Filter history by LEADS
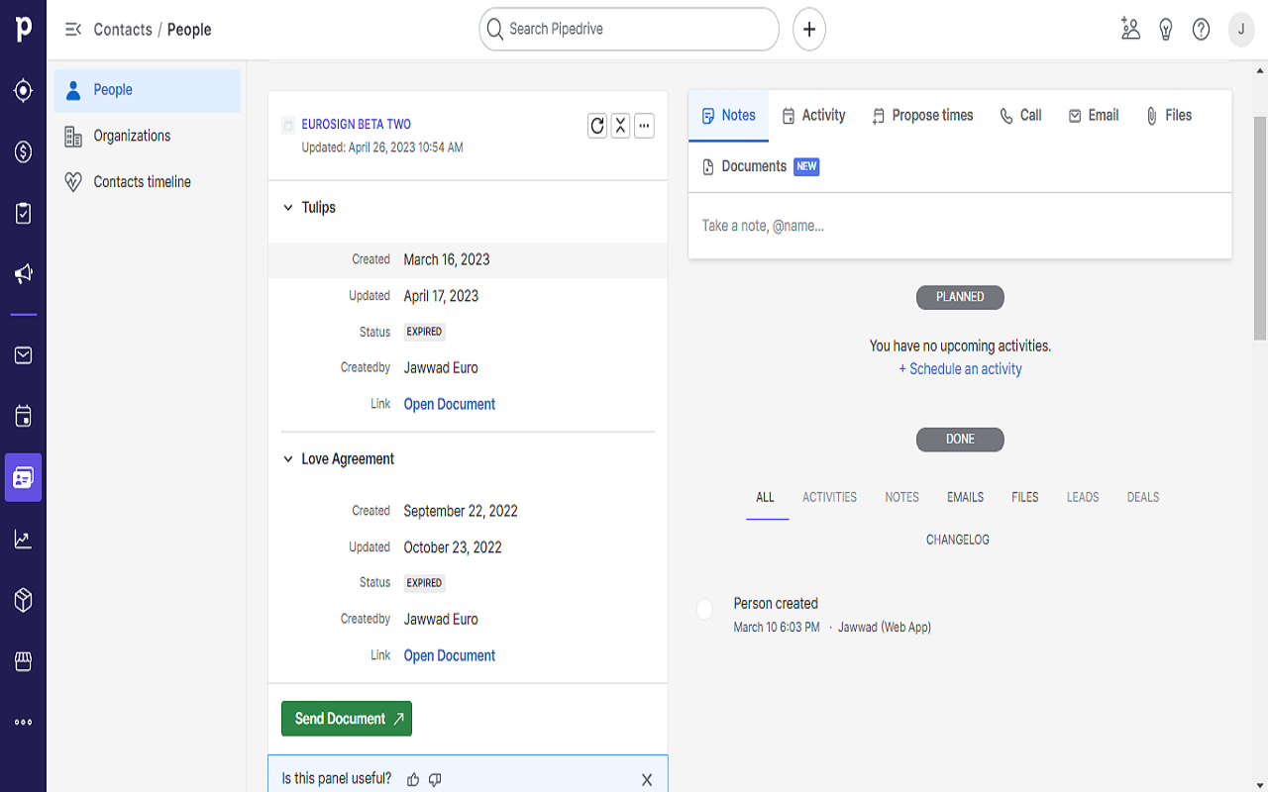The height and width of the screenshot is (792, 1268). [x=1083, y=497]
